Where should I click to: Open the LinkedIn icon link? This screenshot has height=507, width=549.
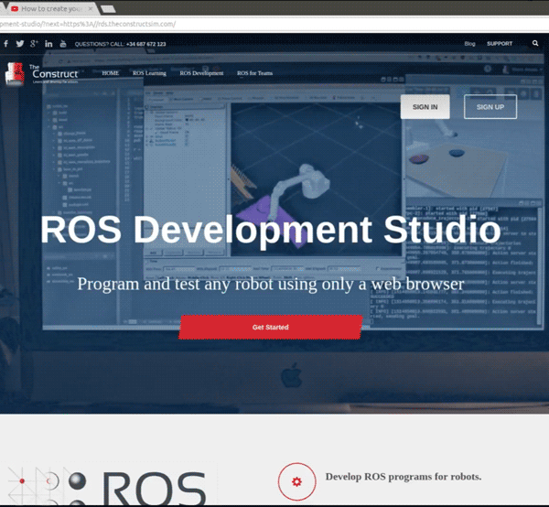pos(48,43)
